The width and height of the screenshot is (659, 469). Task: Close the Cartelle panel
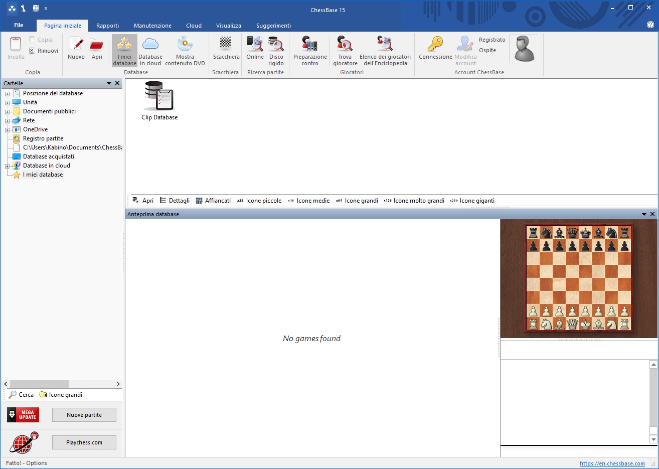point(117,83)
